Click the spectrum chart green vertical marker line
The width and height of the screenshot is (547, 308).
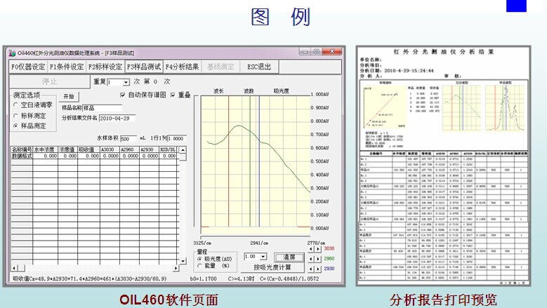click(x=250, y=161)
